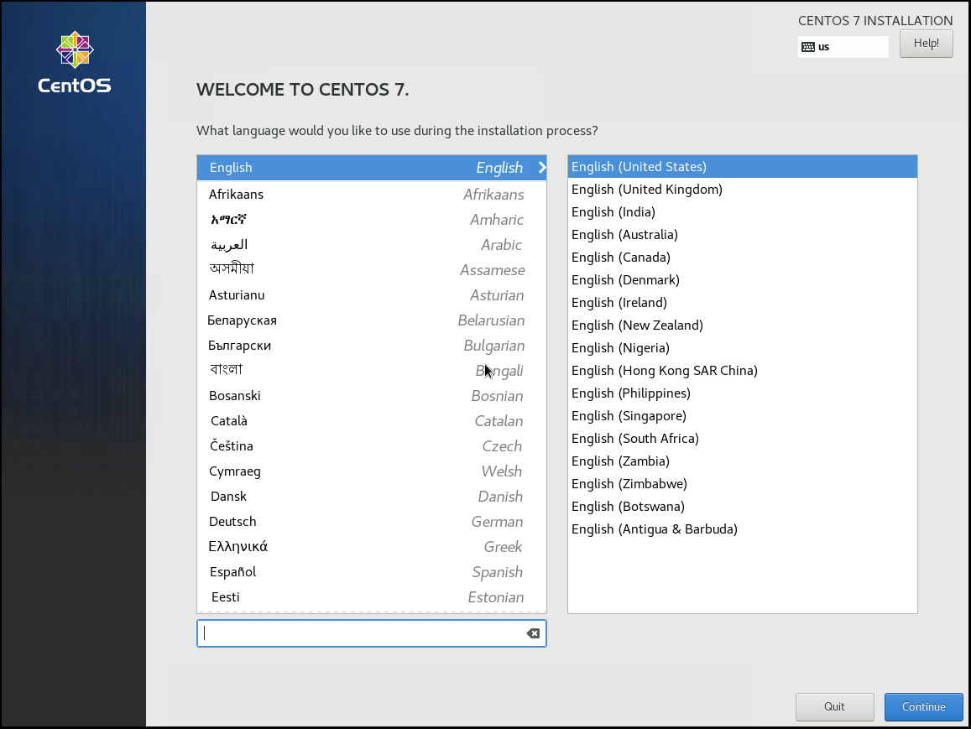Select English (United Kingdom) locale
The width and height of the screenshot is (971, 729).
pos(646,190)
